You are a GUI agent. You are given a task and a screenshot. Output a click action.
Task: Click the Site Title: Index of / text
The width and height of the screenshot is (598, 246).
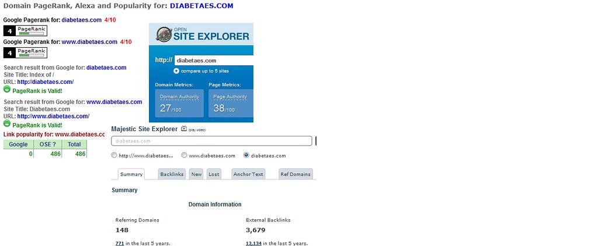pos(29,75)
